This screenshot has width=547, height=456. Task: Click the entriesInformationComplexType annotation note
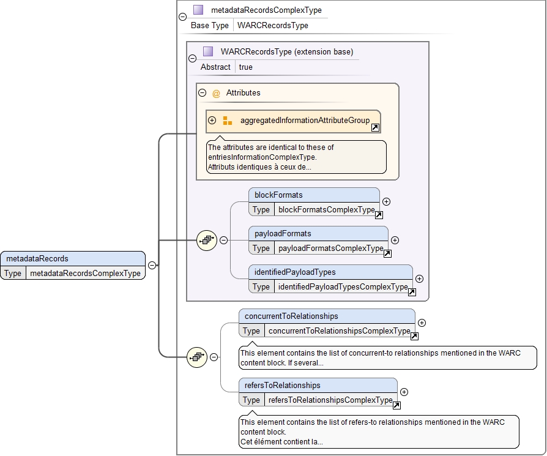pyautogui.click(x=296, y=157)
